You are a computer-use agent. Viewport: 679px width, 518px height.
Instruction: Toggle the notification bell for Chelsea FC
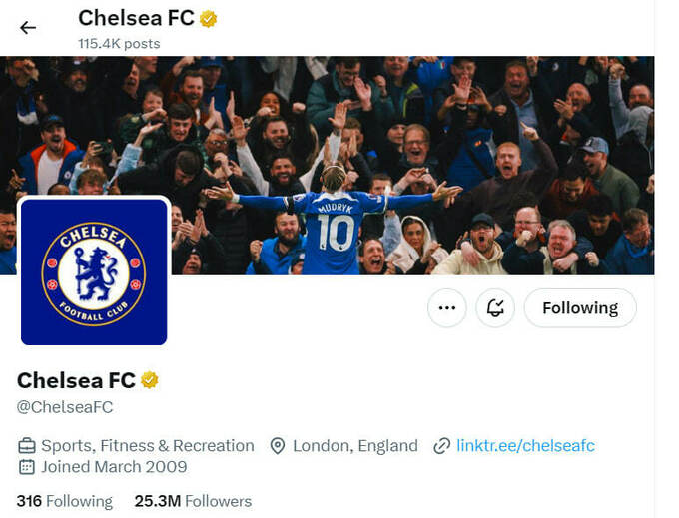tap(495, 308)
